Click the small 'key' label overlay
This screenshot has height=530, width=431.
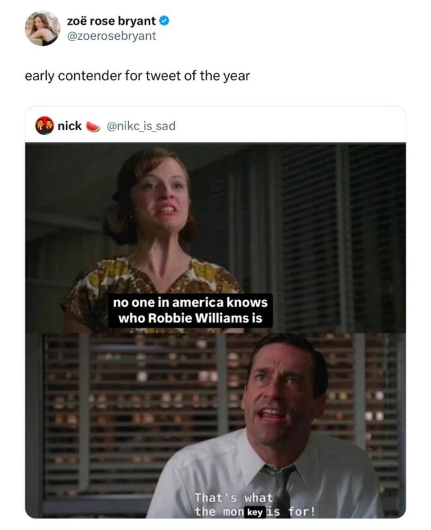pyautogui.click(x=255, y=512)
